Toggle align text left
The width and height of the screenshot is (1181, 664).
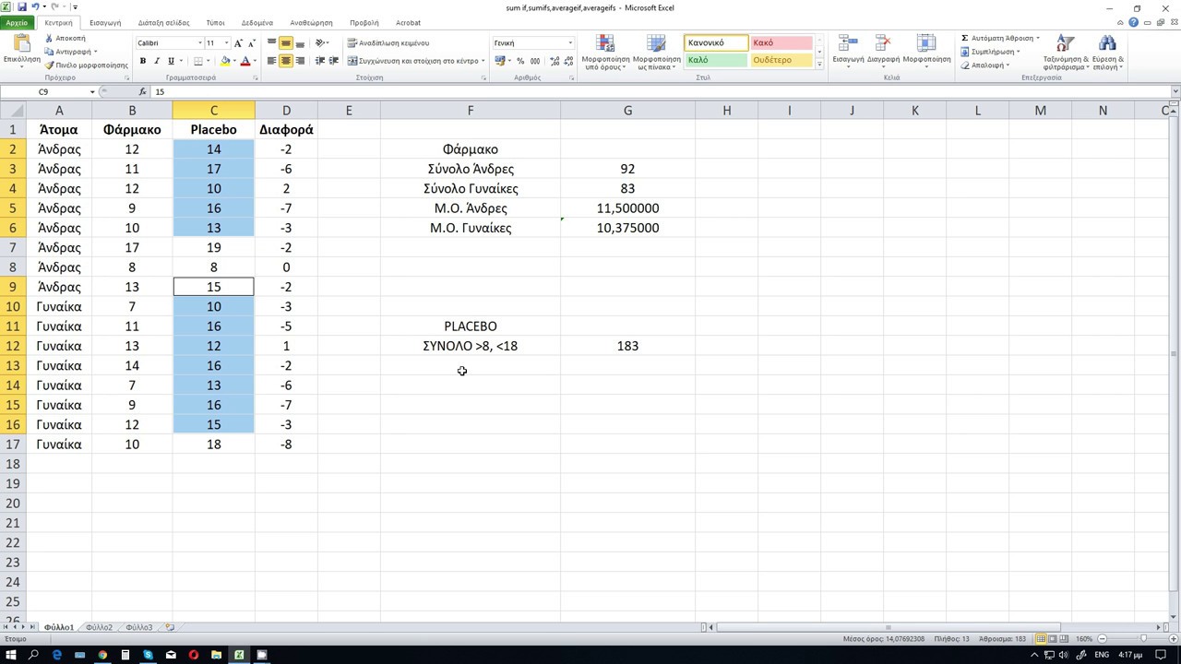272,61
